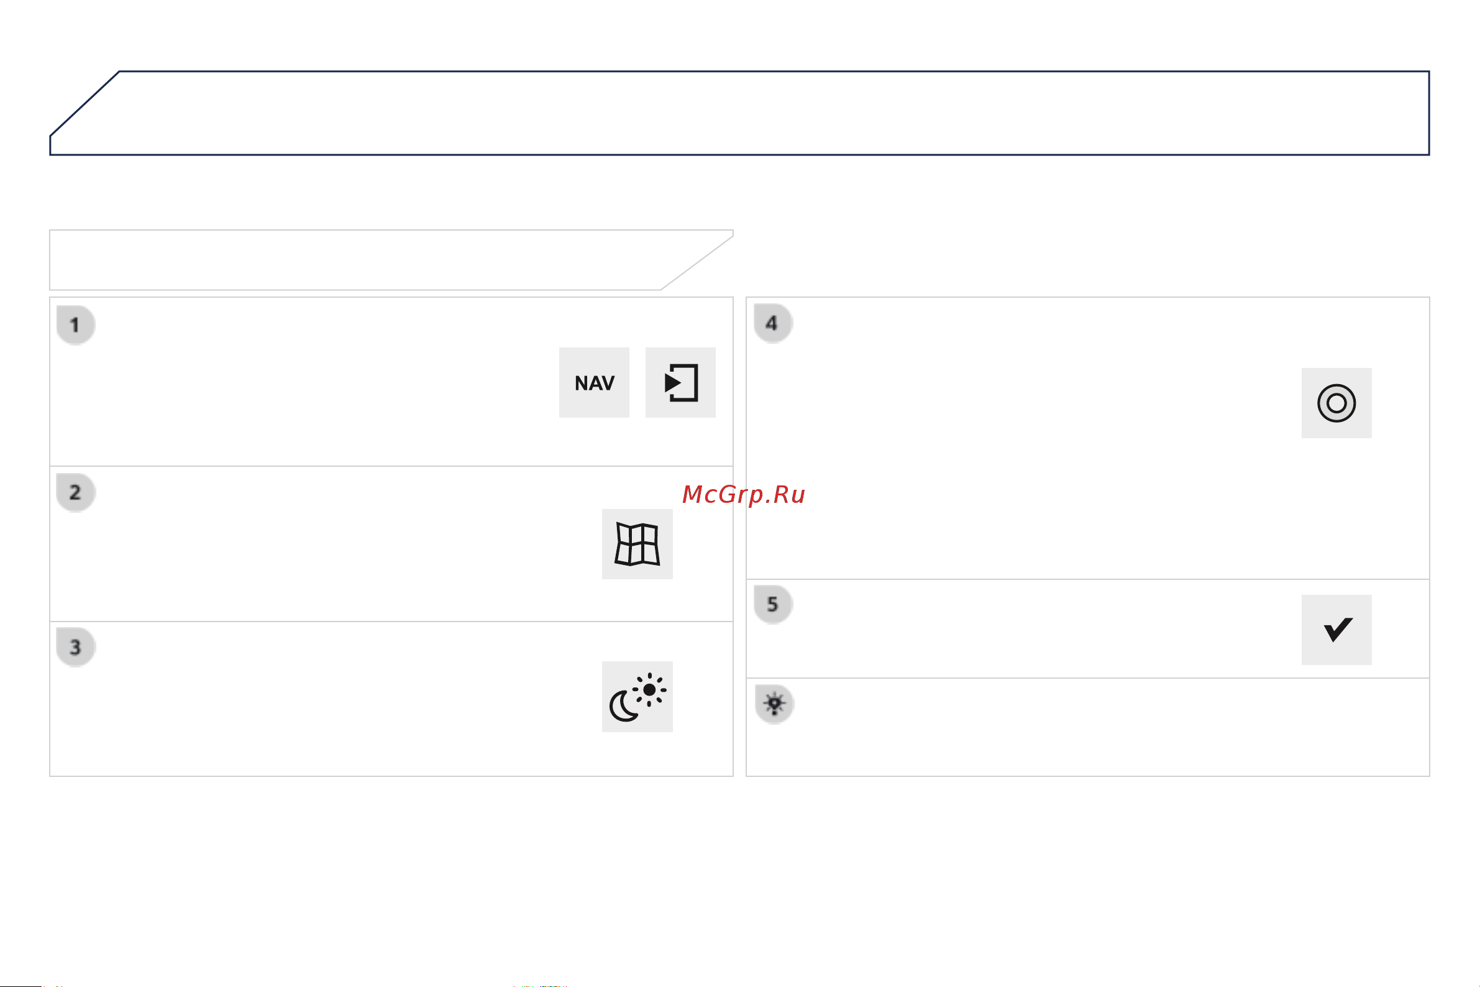
Task: Open the folded map settings icon
Action: [637, 544]
